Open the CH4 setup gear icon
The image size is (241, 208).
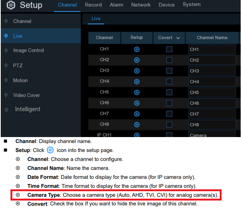tap(137, 81)
